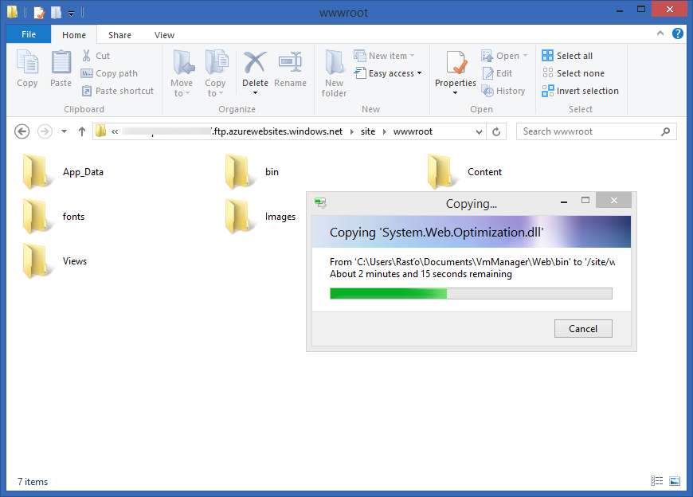This screenshot has height=497, width=693.
Task: Click the wwwroot breadcrumb in address path
Action: coord(413,131)
